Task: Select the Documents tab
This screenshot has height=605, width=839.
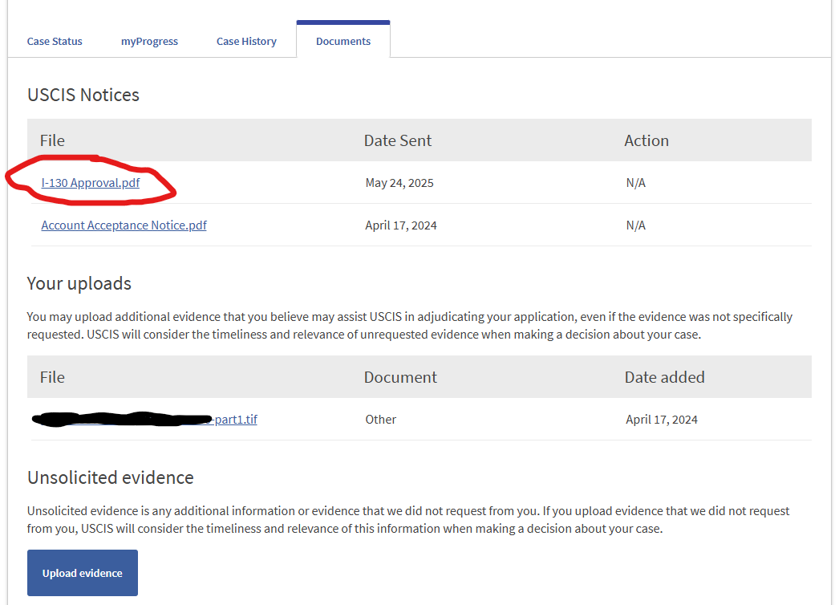Action: coord(343,39)
